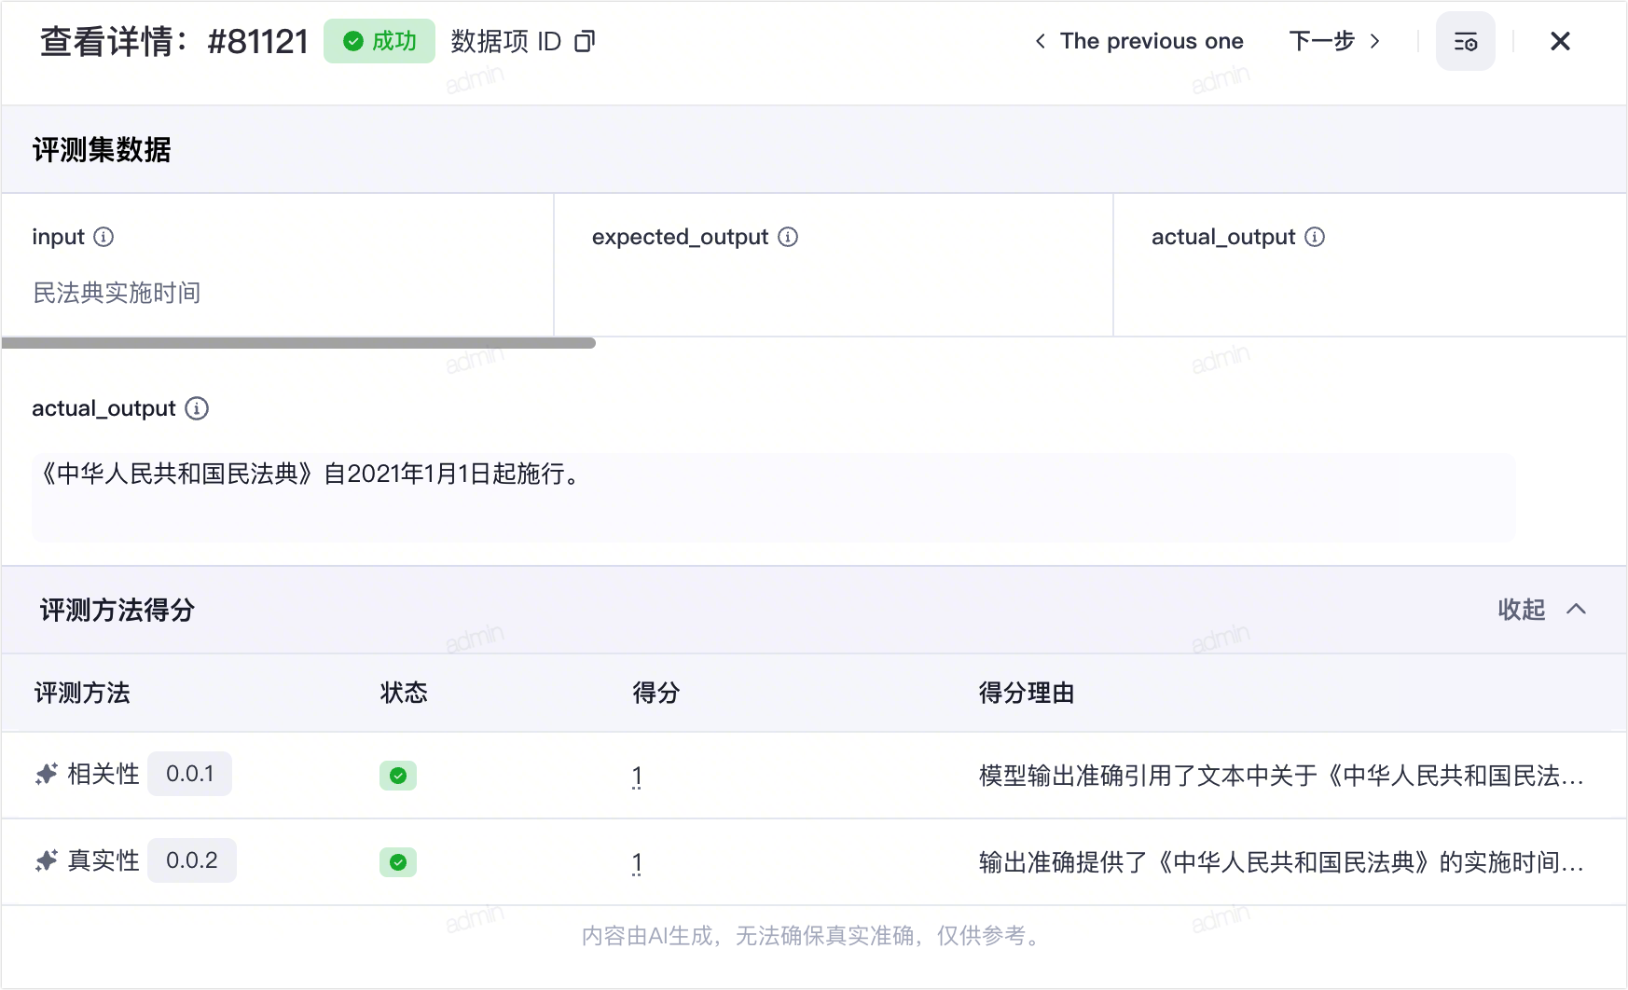
Task: Click the actual output text 《中华人民共和国民法典》自2021年1月1日起施行
Action: 310,474
